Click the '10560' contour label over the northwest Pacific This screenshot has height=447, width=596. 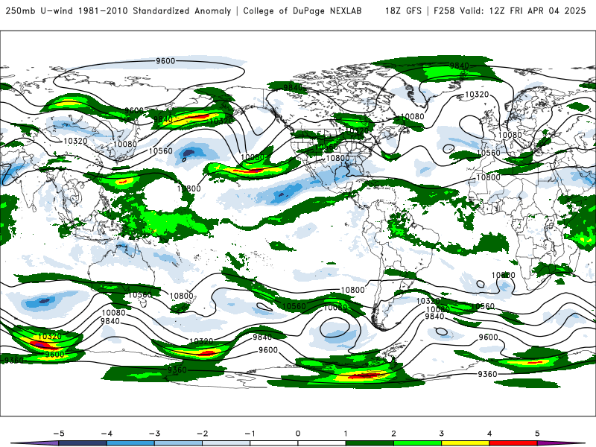(160, 151)
